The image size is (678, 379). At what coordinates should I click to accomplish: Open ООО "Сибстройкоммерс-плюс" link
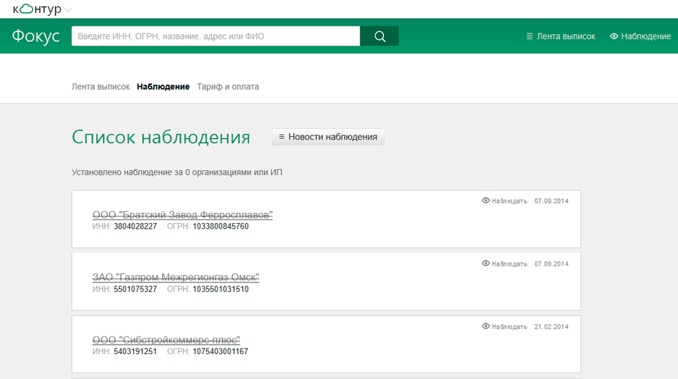point(166,340)
